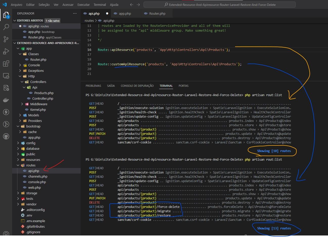Viewport: 328px width, 237px height.
Task: Expand the vendor folder
Action: tap(31, 204)
